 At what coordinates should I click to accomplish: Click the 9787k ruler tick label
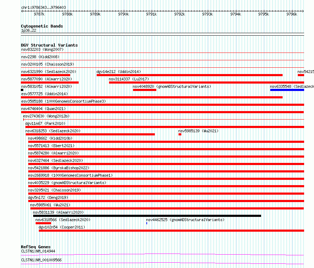[39, 14]
